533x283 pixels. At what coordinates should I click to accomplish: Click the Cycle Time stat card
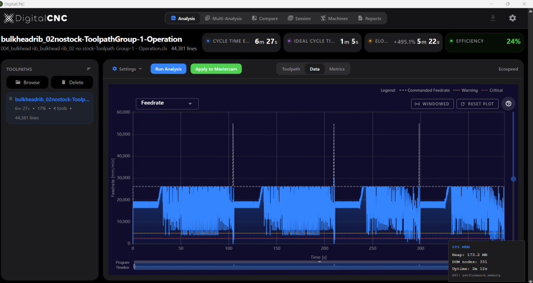point(242,42)
